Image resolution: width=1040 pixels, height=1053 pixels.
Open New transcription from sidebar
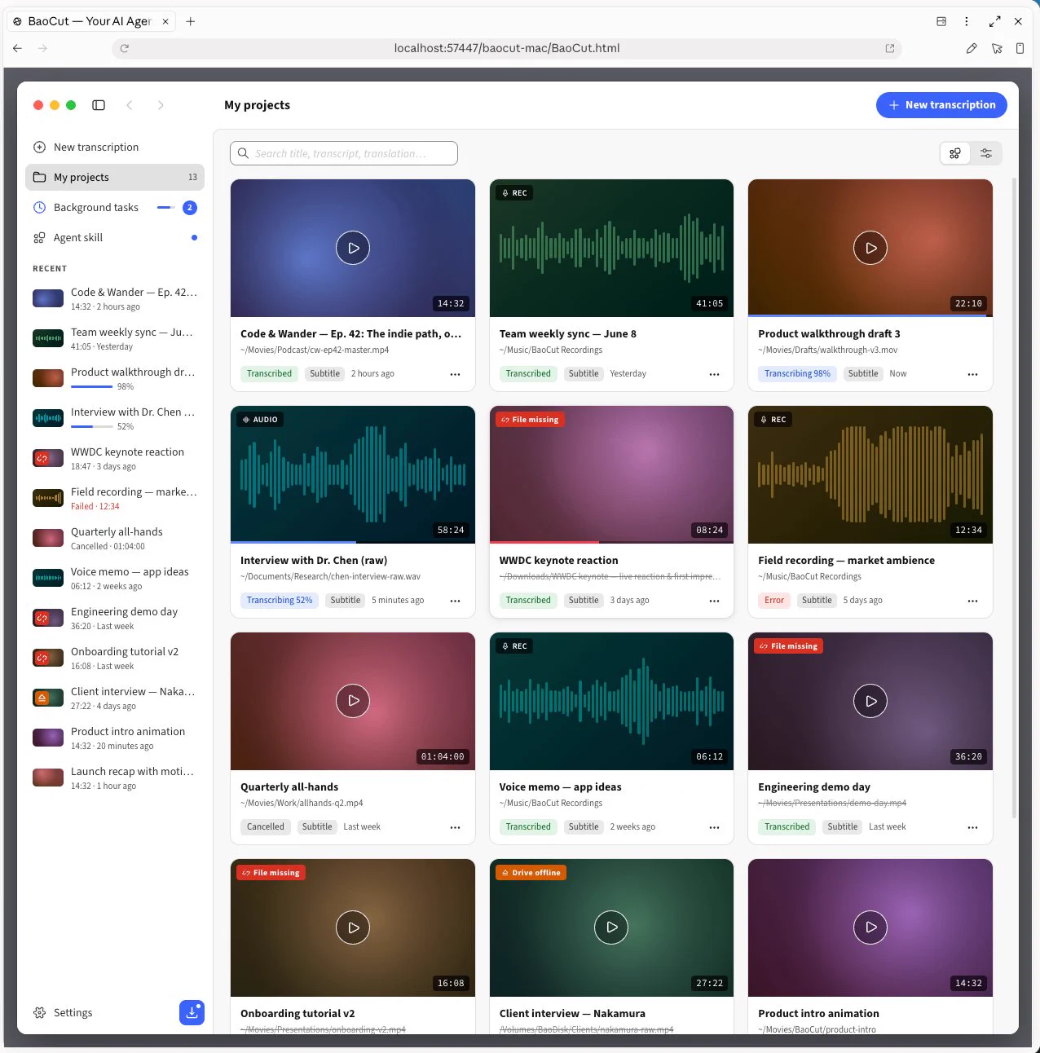point(115,148)
